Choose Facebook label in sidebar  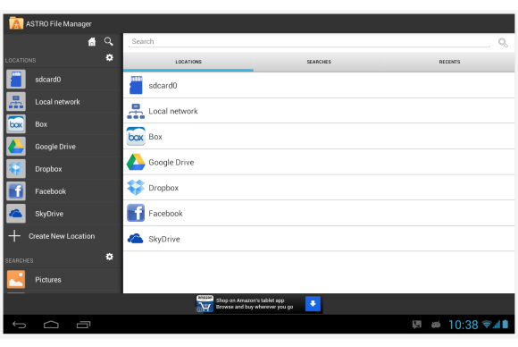51,191
